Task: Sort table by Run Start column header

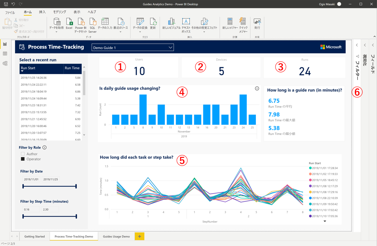Action: [x=42, y=69]
